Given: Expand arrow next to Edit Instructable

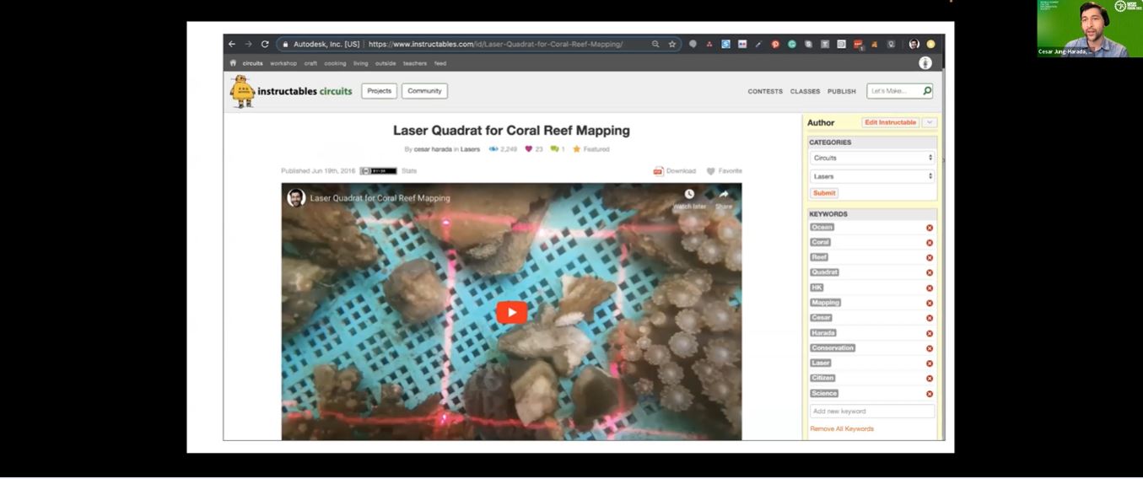Looking at the screenshot, I should [x=930, y=122].
